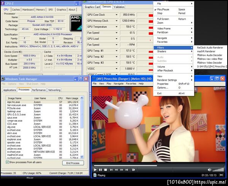Click Options... in context menu

[x=174, y=88]
